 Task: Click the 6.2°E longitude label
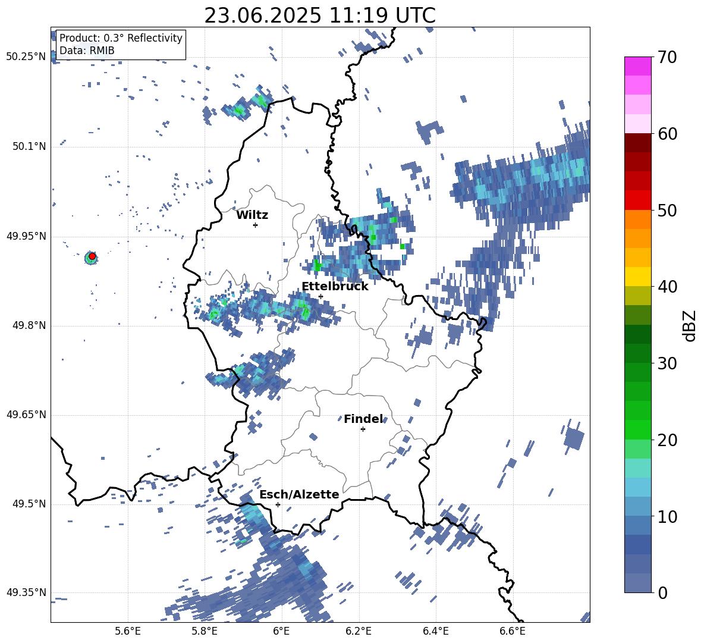[359, 631]
